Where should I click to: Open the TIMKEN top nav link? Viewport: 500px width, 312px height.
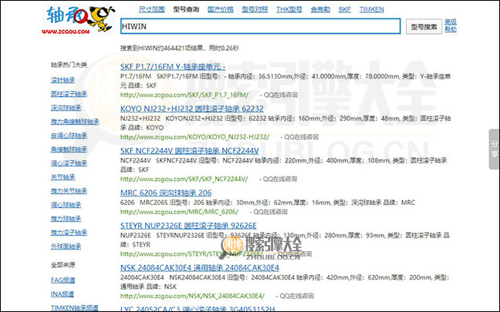click(x=371, y=9)
